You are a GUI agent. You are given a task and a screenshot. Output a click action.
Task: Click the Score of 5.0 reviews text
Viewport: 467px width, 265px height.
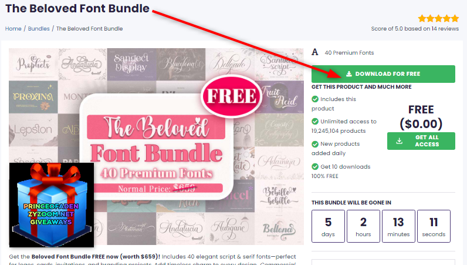[415, 29]
